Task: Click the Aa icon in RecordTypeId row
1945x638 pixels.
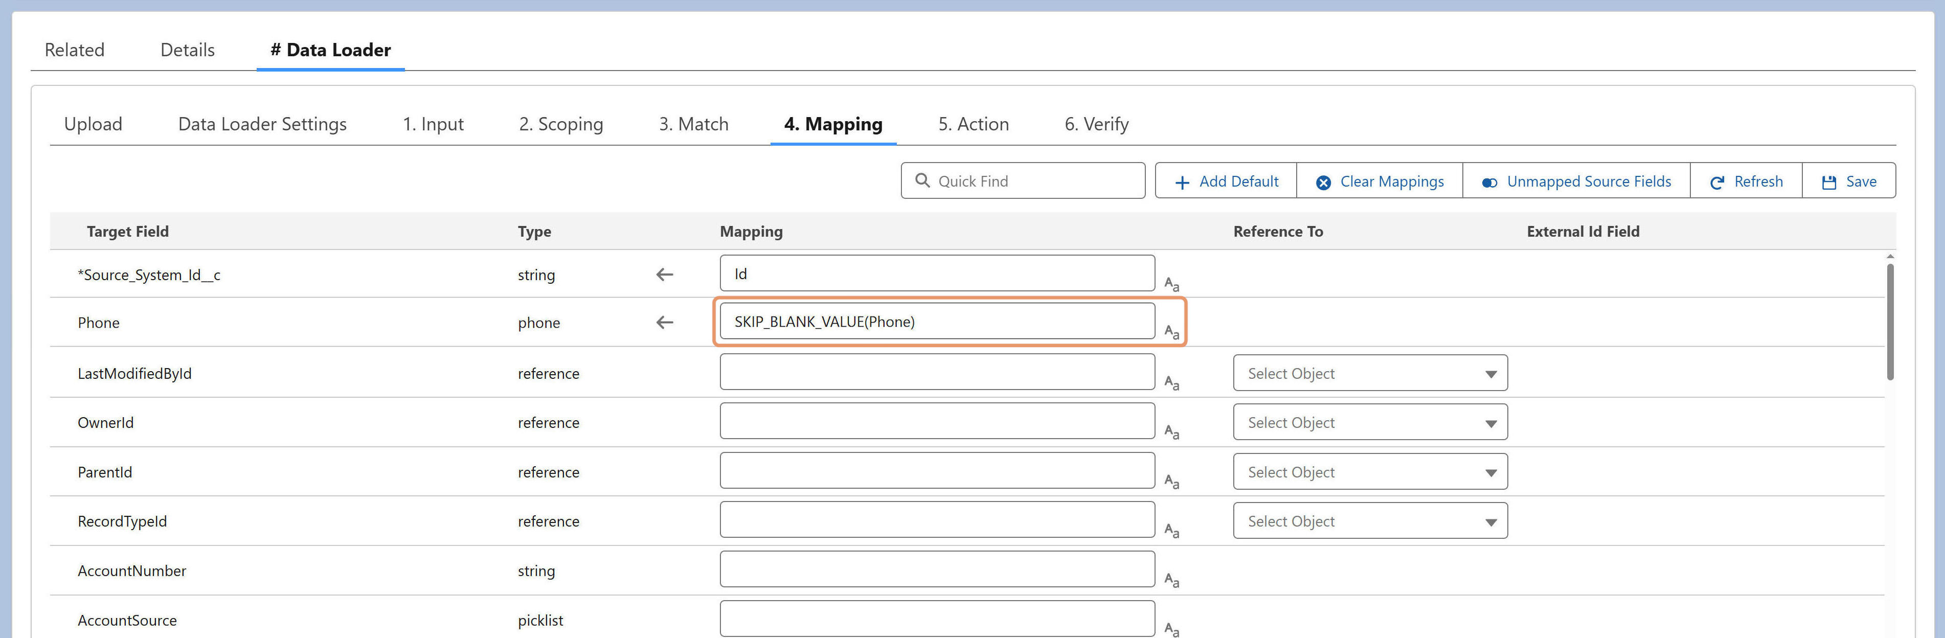Action: tap(1171, 531)
